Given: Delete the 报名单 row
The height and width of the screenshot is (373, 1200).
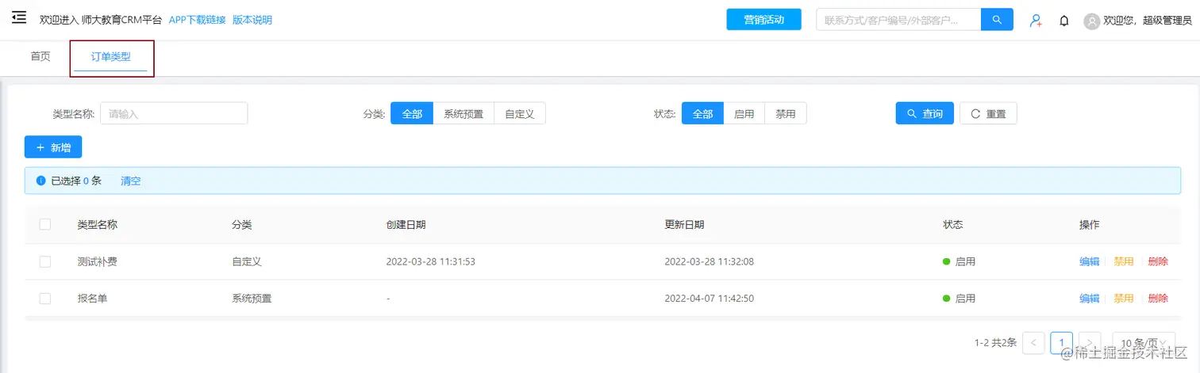Looking at the screenshot, I should pyautogui.click(x=1158, y=299).
